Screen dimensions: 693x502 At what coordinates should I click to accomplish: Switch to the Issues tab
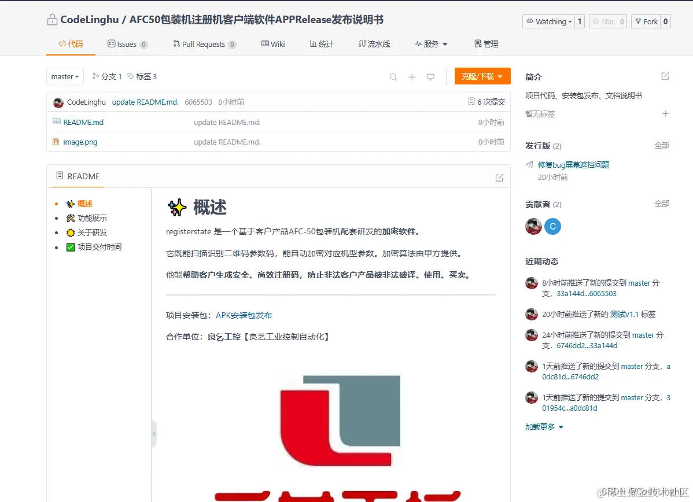(127, 43)
